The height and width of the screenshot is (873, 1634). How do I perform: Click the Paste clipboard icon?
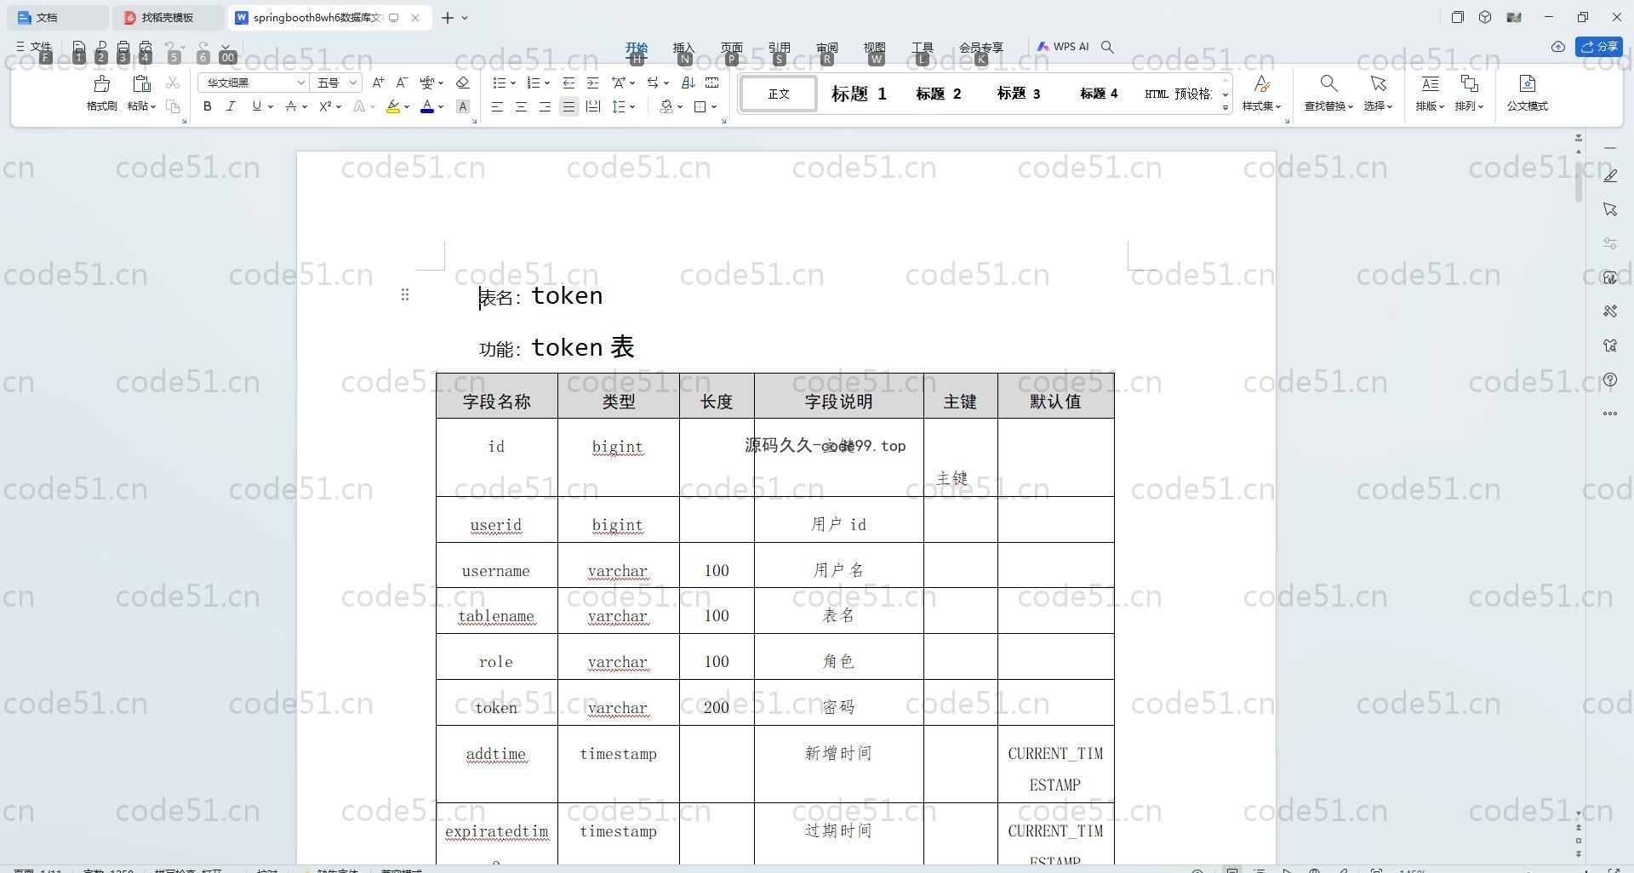click(x=141, y=83)
